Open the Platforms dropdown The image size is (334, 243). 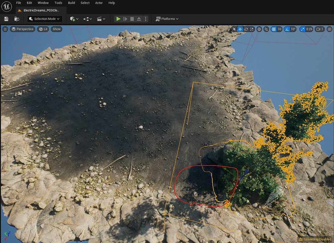point(167,19)
